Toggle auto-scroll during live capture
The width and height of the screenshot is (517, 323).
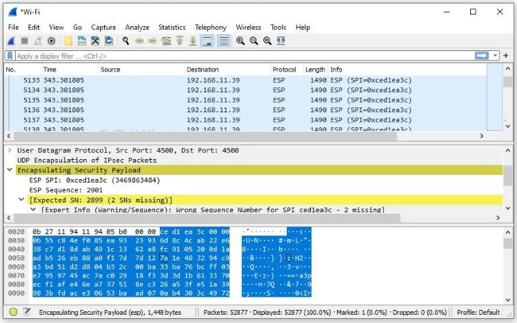pos(207,41)
